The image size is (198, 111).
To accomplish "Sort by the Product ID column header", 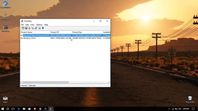I will pos(61,32).
